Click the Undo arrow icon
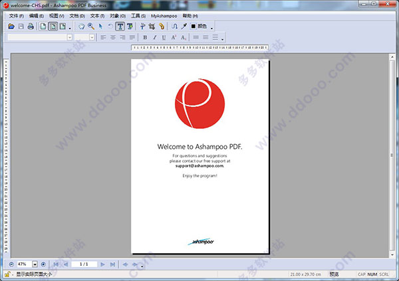Screen dimensions: 399x281 110,26
